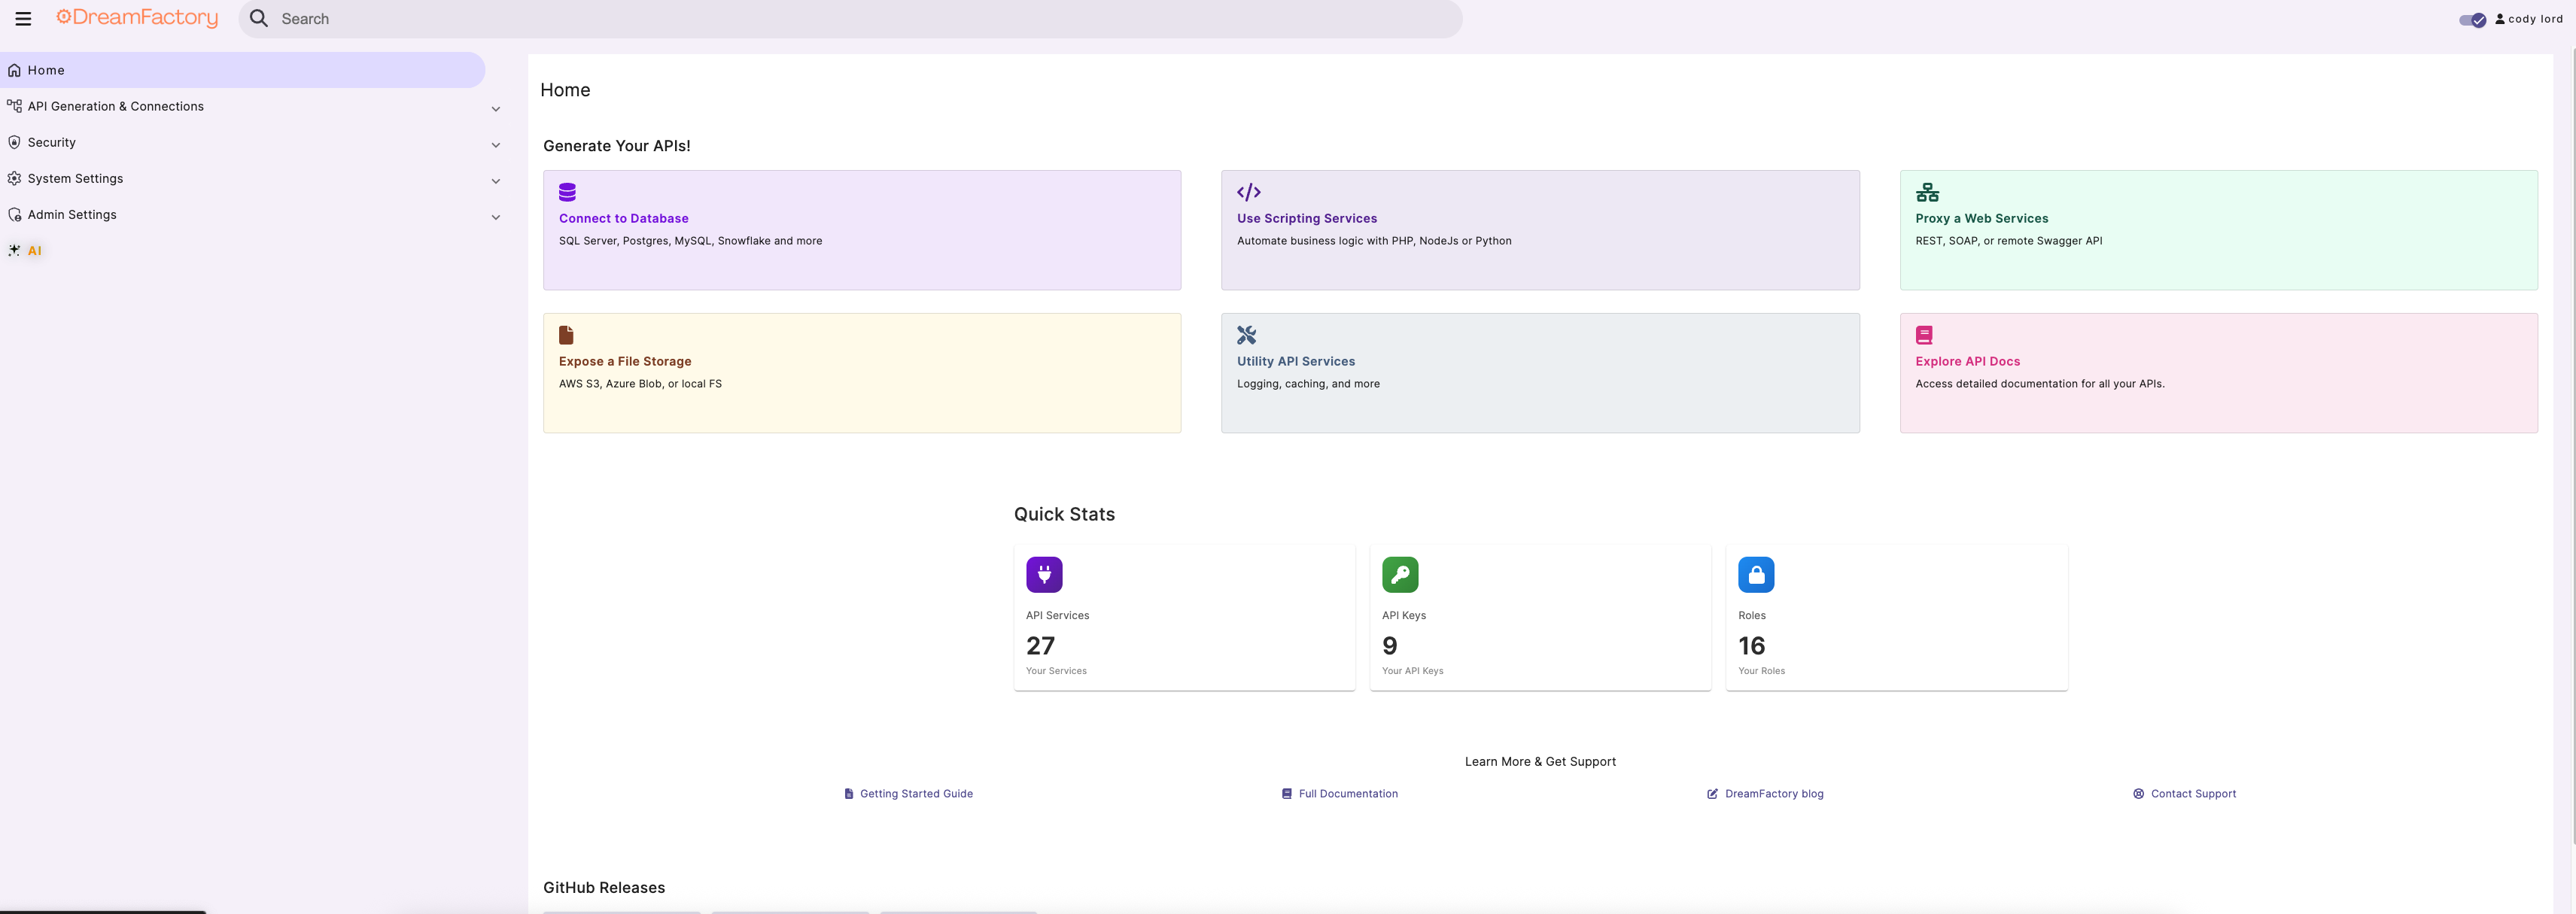The image size is (2576, 914).
Task: Click the tools icon on Utility API Services
Action: pyautogui.click(x=1246, y=335)
